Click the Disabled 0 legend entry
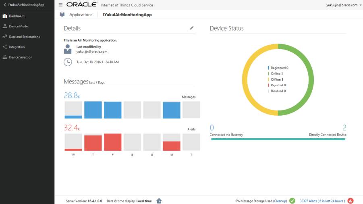The height and width of the screenshot is (204, 363). click(277, 91)
